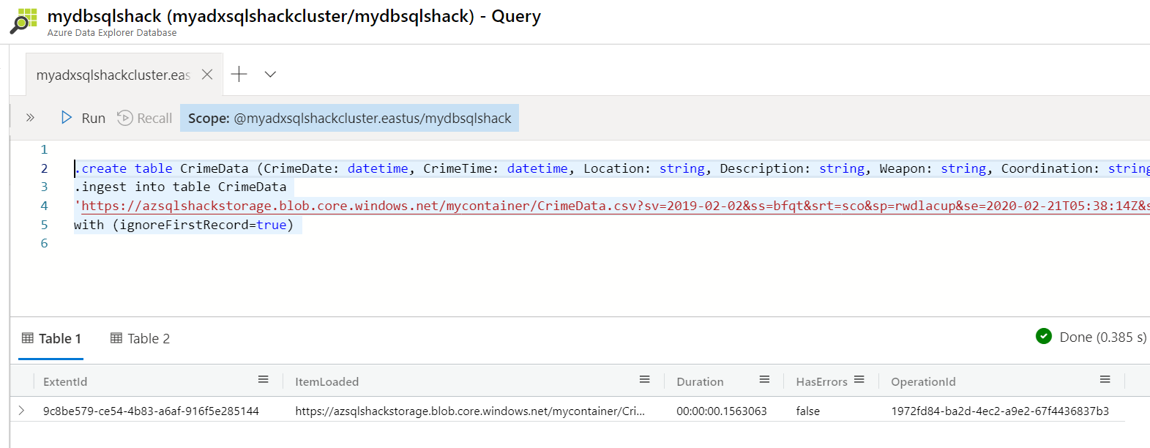Switch to the Table 1 results tab
1150x448 pixels.
point(51,338)
